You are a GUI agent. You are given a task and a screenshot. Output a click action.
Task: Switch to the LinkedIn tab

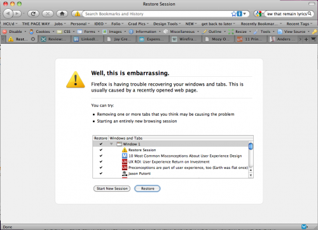tap(87, 39)
